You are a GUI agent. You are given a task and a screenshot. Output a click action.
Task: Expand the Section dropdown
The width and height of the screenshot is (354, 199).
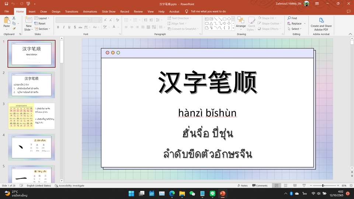42,29
